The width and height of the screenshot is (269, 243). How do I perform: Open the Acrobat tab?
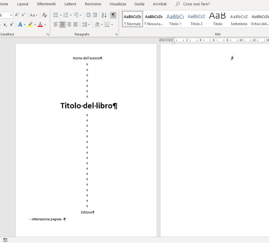point(160,4)
